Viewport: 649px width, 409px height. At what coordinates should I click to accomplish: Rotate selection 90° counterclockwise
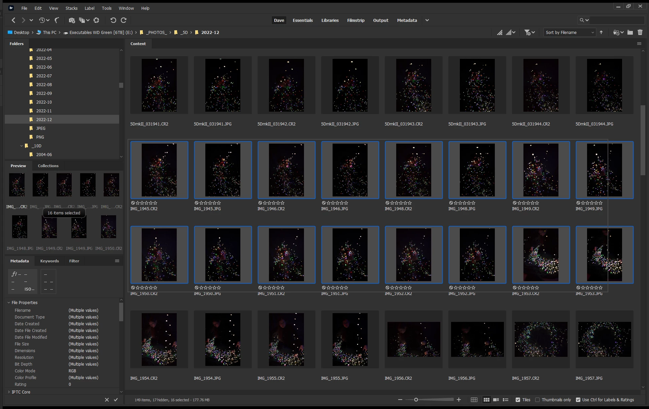pos(113,20)
